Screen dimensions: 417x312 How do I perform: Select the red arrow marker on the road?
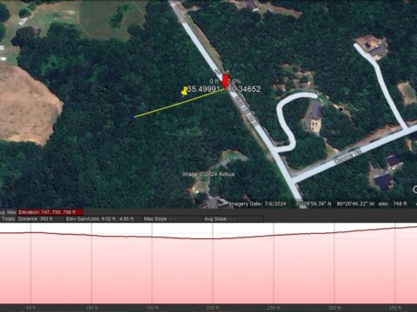[225, 81]
